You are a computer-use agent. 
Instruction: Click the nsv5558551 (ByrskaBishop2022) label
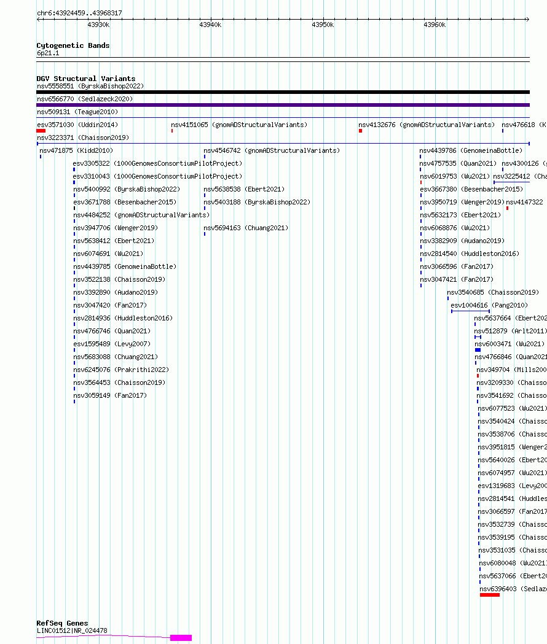(x=90, y=86)
